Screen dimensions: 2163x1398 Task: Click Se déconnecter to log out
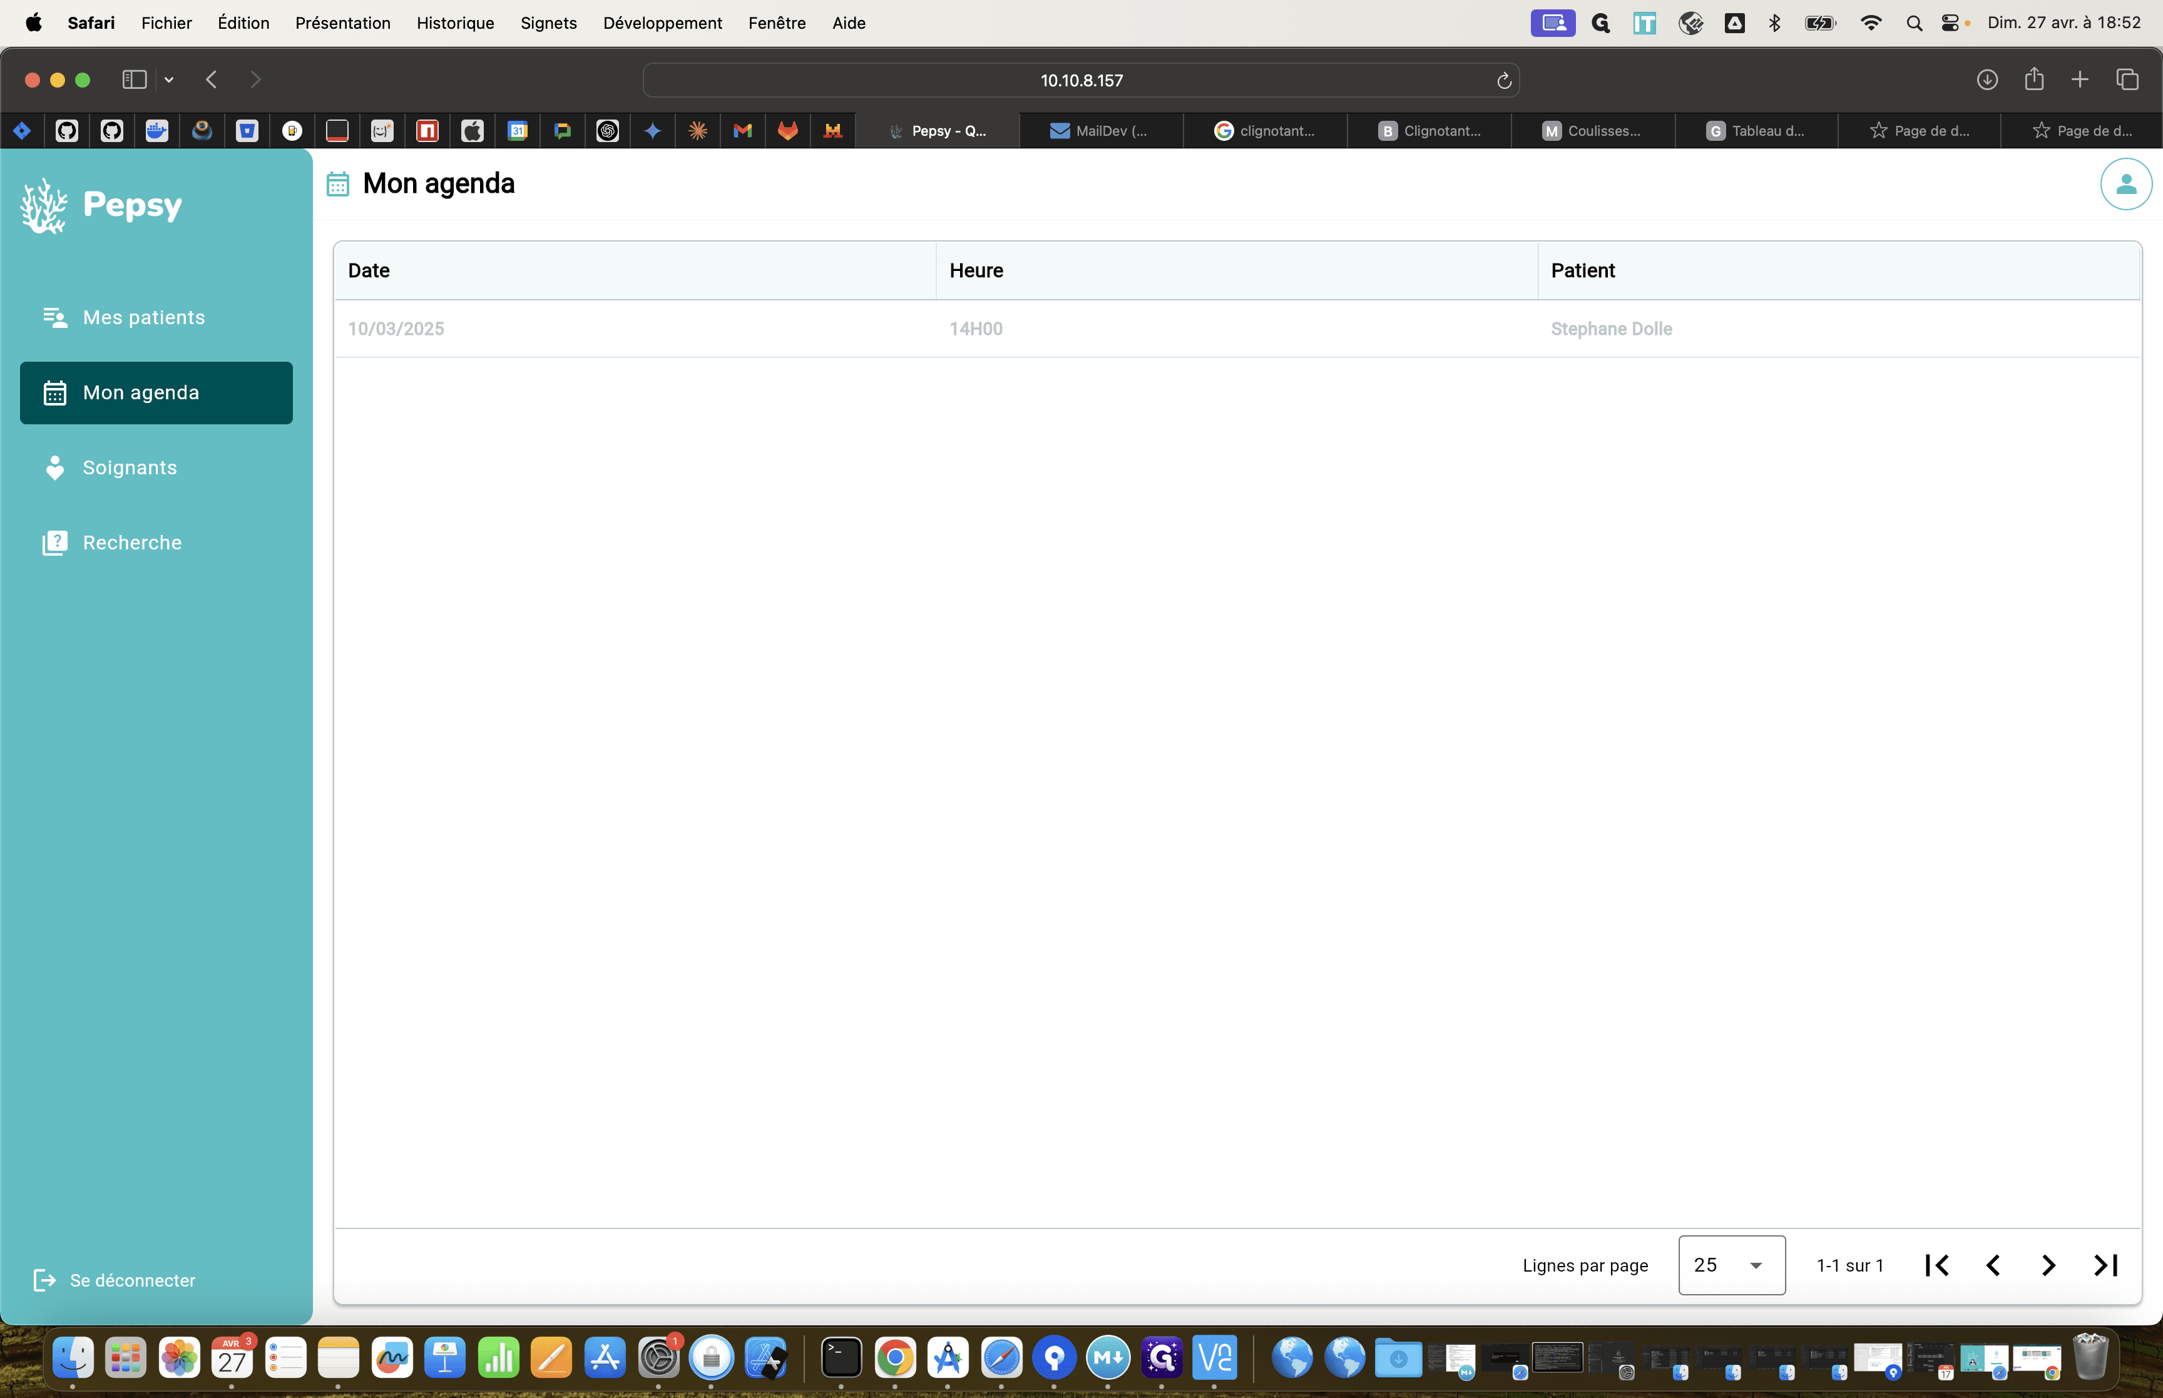115,1280
